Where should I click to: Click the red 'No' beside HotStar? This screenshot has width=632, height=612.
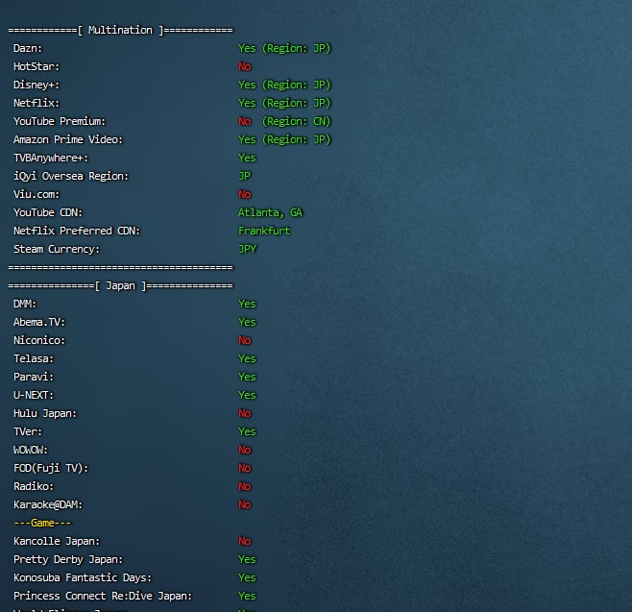point(245,66)
